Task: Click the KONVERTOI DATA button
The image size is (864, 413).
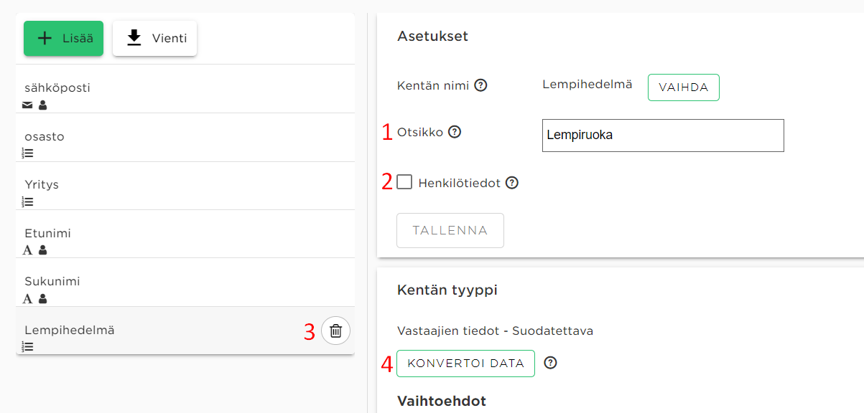Action: coord(465,363)
